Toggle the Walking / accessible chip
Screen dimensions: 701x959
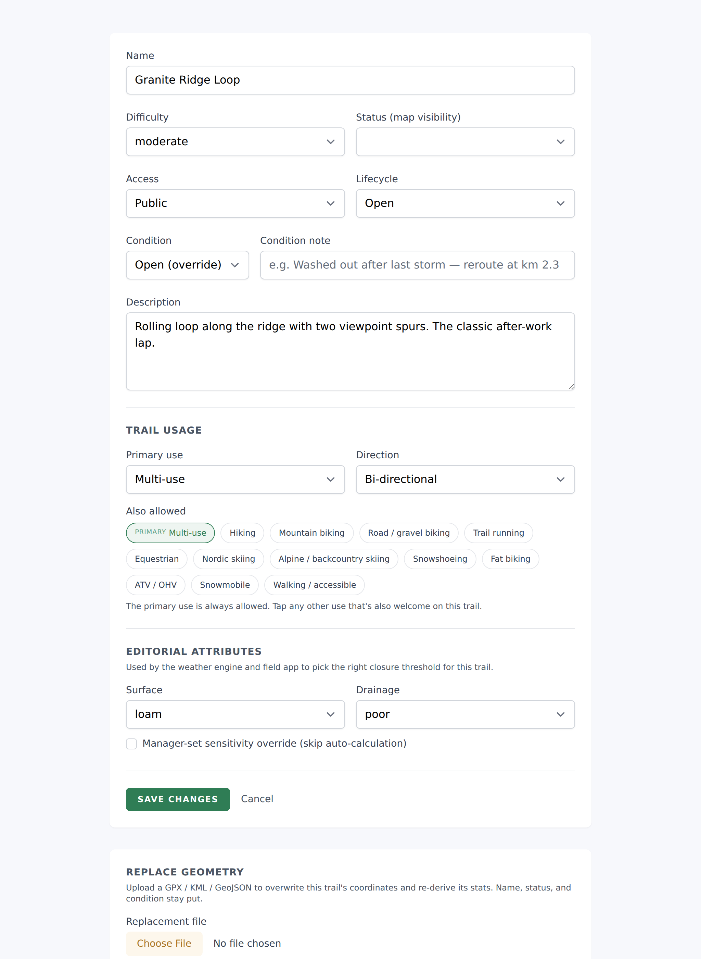(314, 585)
